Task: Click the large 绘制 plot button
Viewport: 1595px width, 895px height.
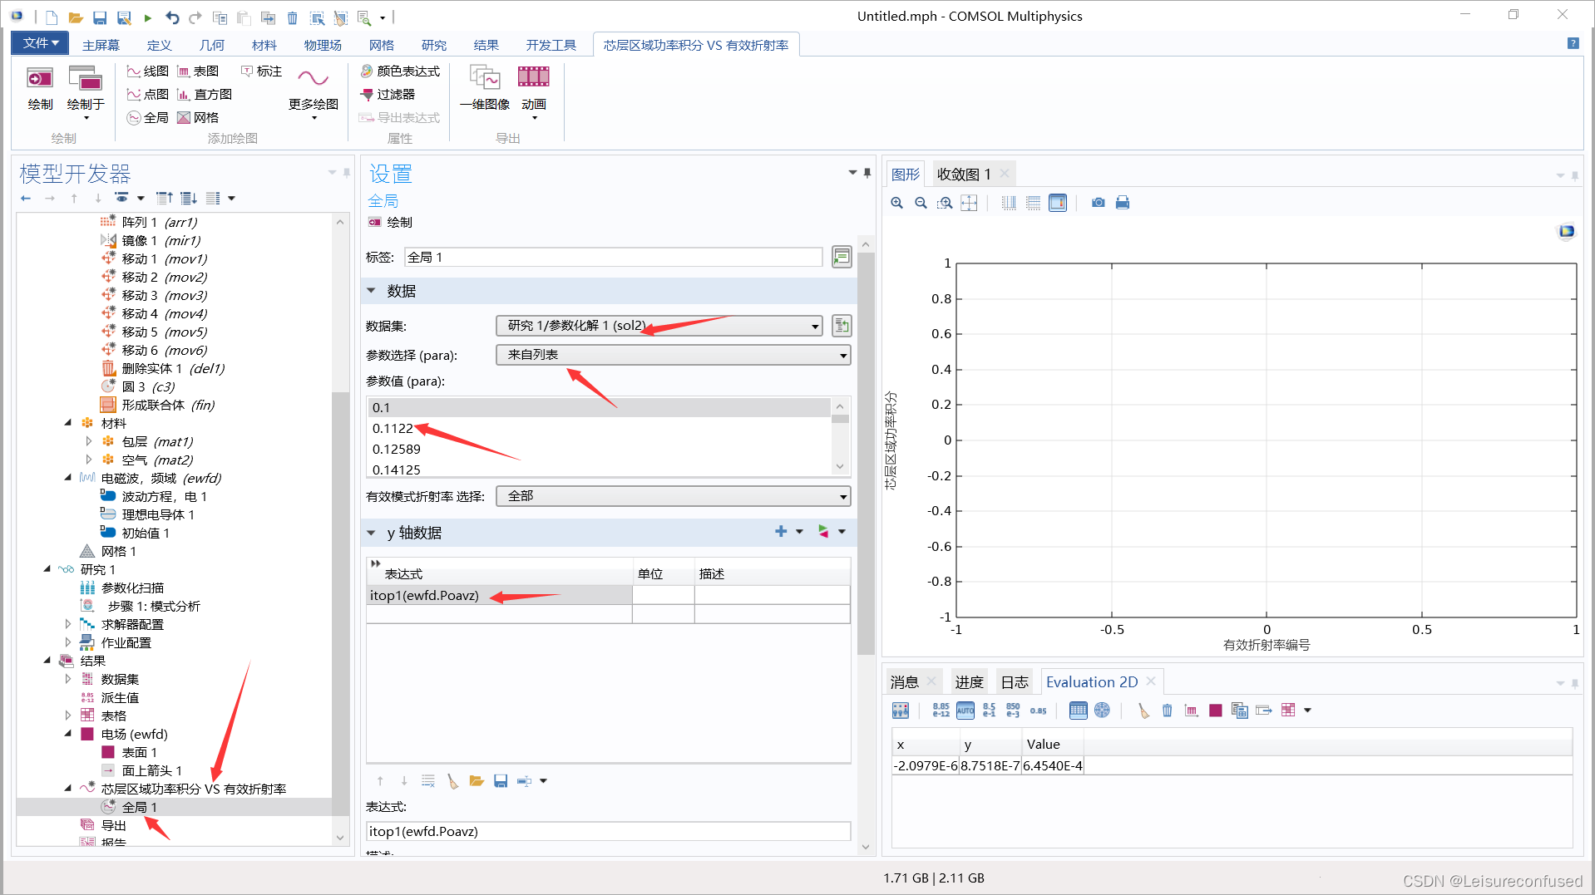Action: coord(40,89)
